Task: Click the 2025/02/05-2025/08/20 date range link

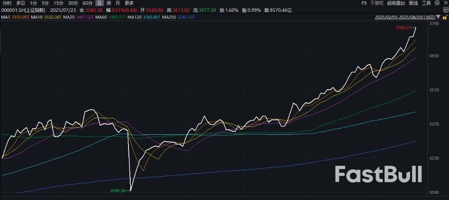Action: tap(405, 17)
